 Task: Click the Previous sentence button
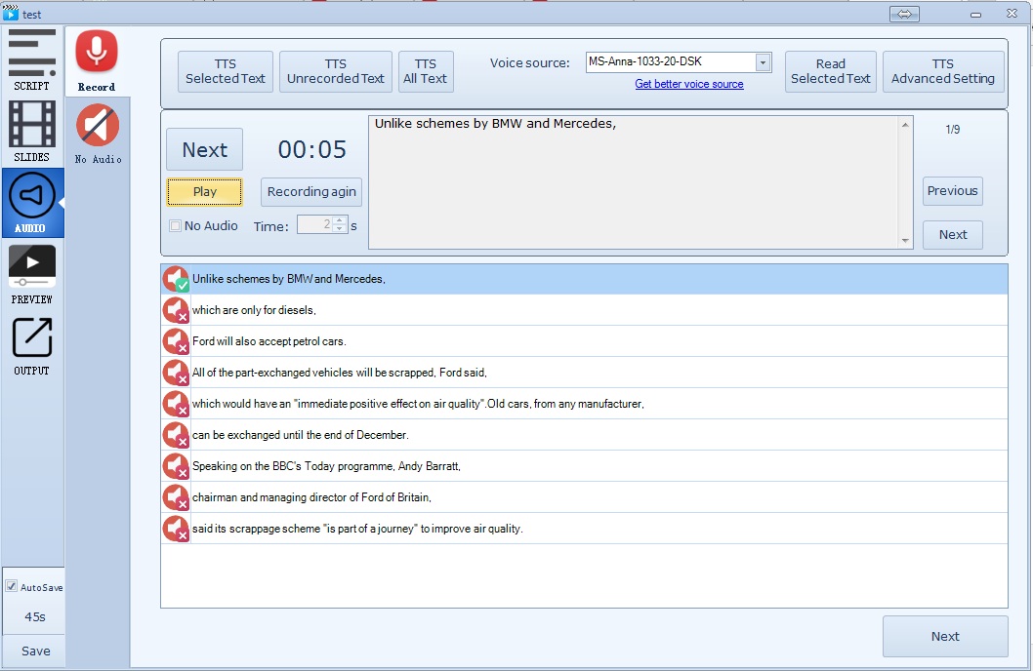click(x=952, y=191)
